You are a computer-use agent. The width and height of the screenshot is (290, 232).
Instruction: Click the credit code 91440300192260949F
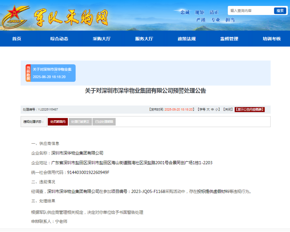[x=88, y=172]
